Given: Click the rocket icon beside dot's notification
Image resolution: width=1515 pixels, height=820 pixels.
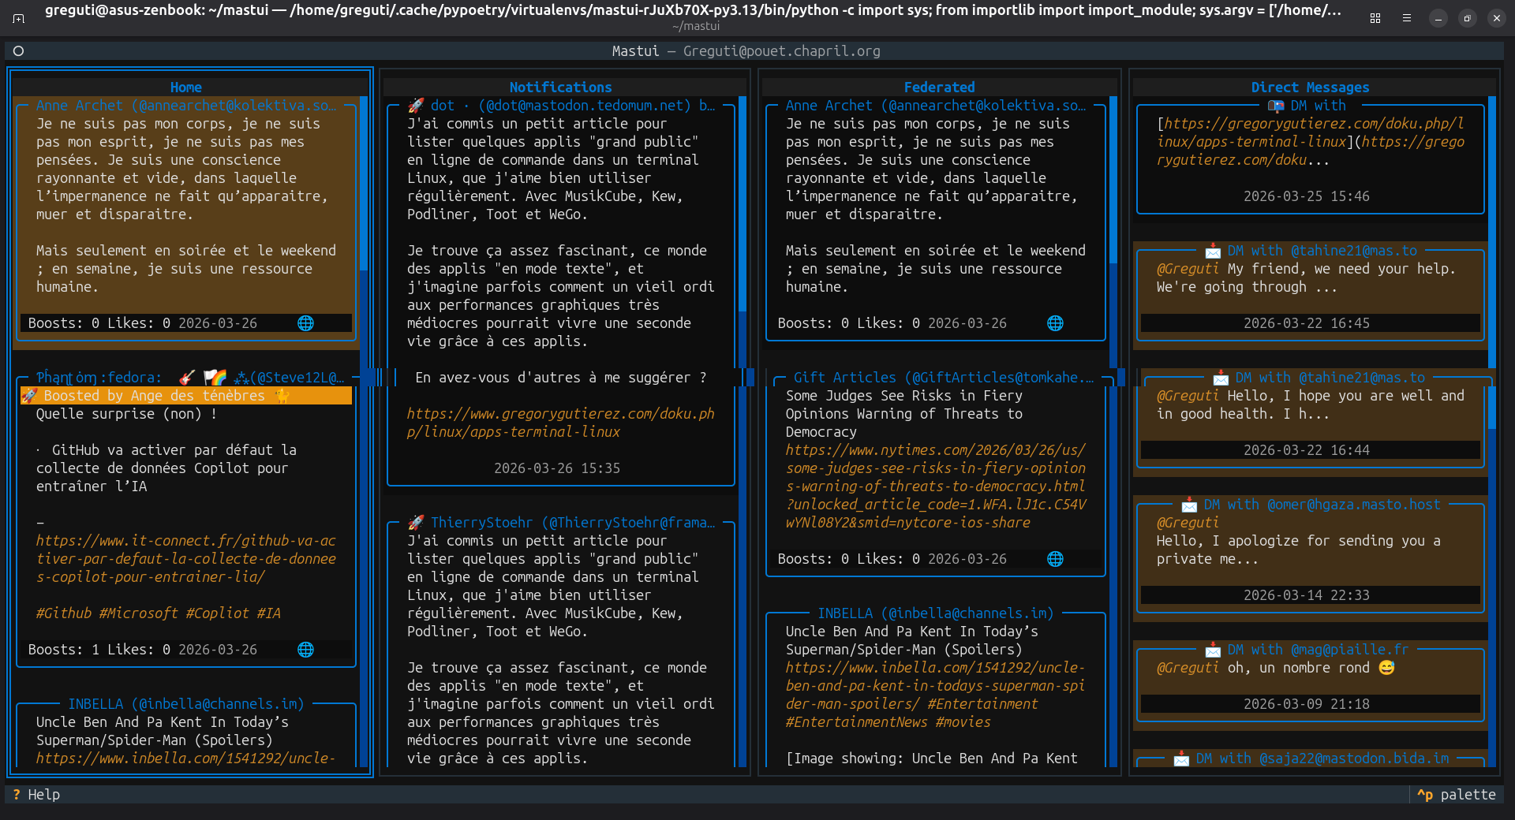Looking at the screenshot, I should (416, 106).
